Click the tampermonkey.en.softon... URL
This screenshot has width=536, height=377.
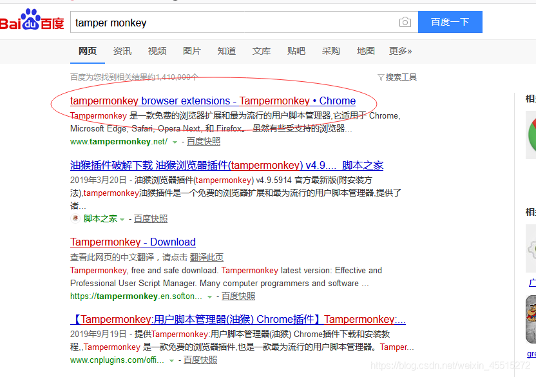tap(136, 296)
